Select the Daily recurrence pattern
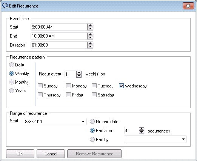The width and height of the screenshot is (197, 161). (x=11, y=65)
